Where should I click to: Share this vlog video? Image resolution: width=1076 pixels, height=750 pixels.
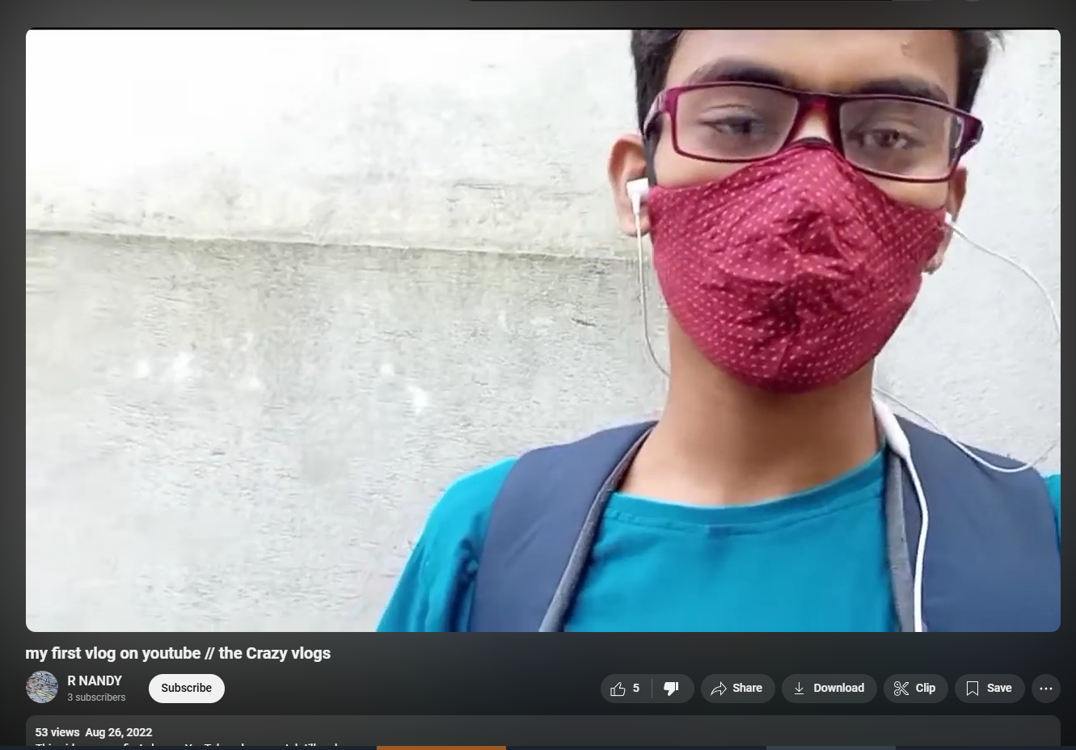[x=737, y=689]
